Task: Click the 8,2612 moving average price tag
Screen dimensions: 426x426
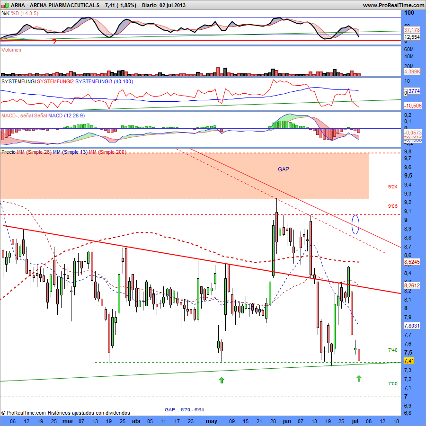Action: pos(412,285)
